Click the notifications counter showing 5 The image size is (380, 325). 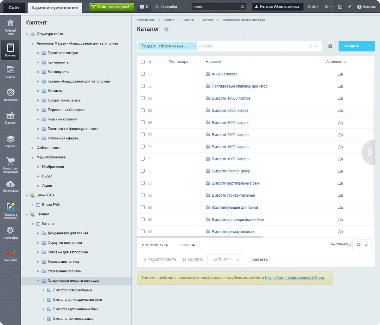pos(144,7)
